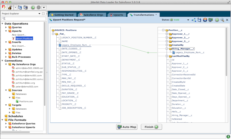Minimize the Project Explorer panel
Viewport: 231px width, 139px height.
click(x=43, y=14)
